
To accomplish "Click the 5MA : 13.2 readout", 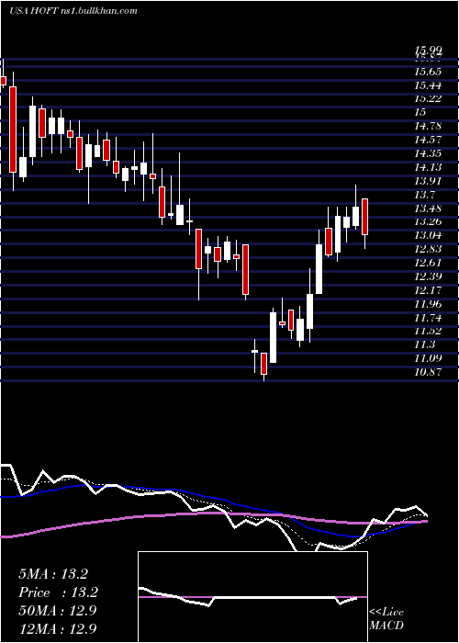I will click(53, 574).
